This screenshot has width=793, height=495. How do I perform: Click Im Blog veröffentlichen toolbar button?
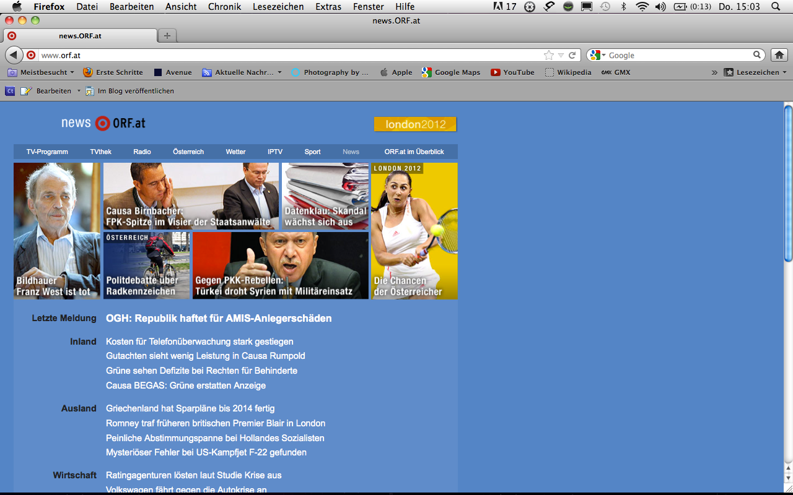(x=129, y=91)
